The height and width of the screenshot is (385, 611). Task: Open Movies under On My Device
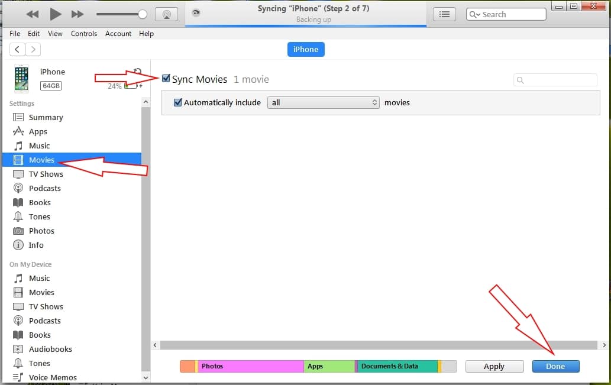tap(72, 292)
